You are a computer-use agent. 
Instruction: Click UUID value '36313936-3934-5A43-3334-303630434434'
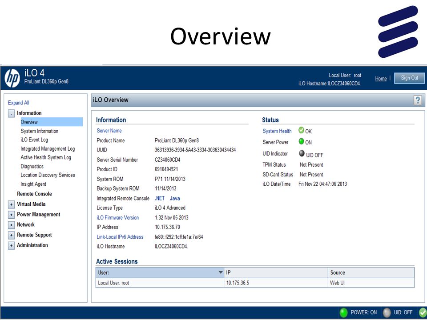(195, 150)
